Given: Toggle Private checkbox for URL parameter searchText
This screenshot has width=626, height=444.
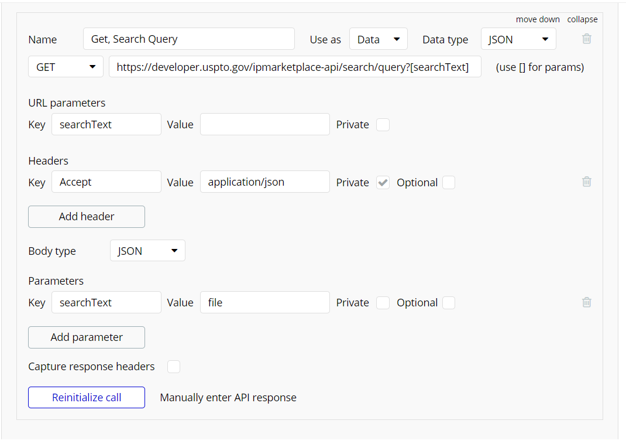Looking at the screenshot, I should point(383,125).
